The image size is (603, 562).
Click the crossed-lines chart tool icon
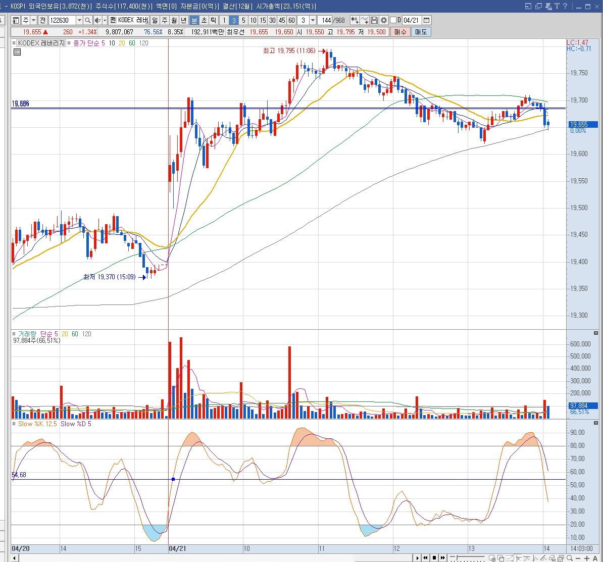[364, 20]
